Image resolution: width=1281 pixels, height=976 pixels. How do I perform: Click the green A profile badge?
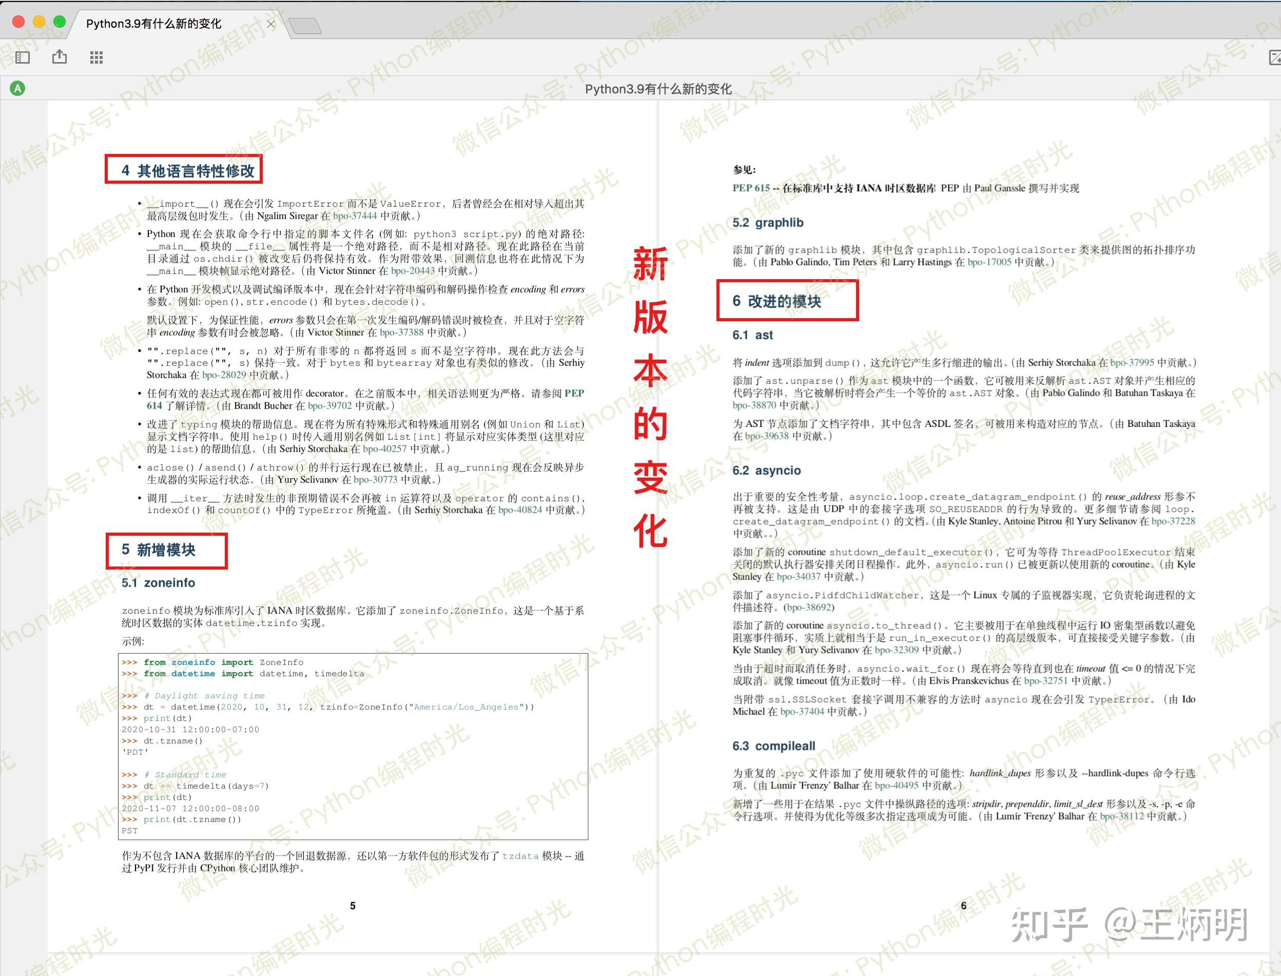(18, 88)
